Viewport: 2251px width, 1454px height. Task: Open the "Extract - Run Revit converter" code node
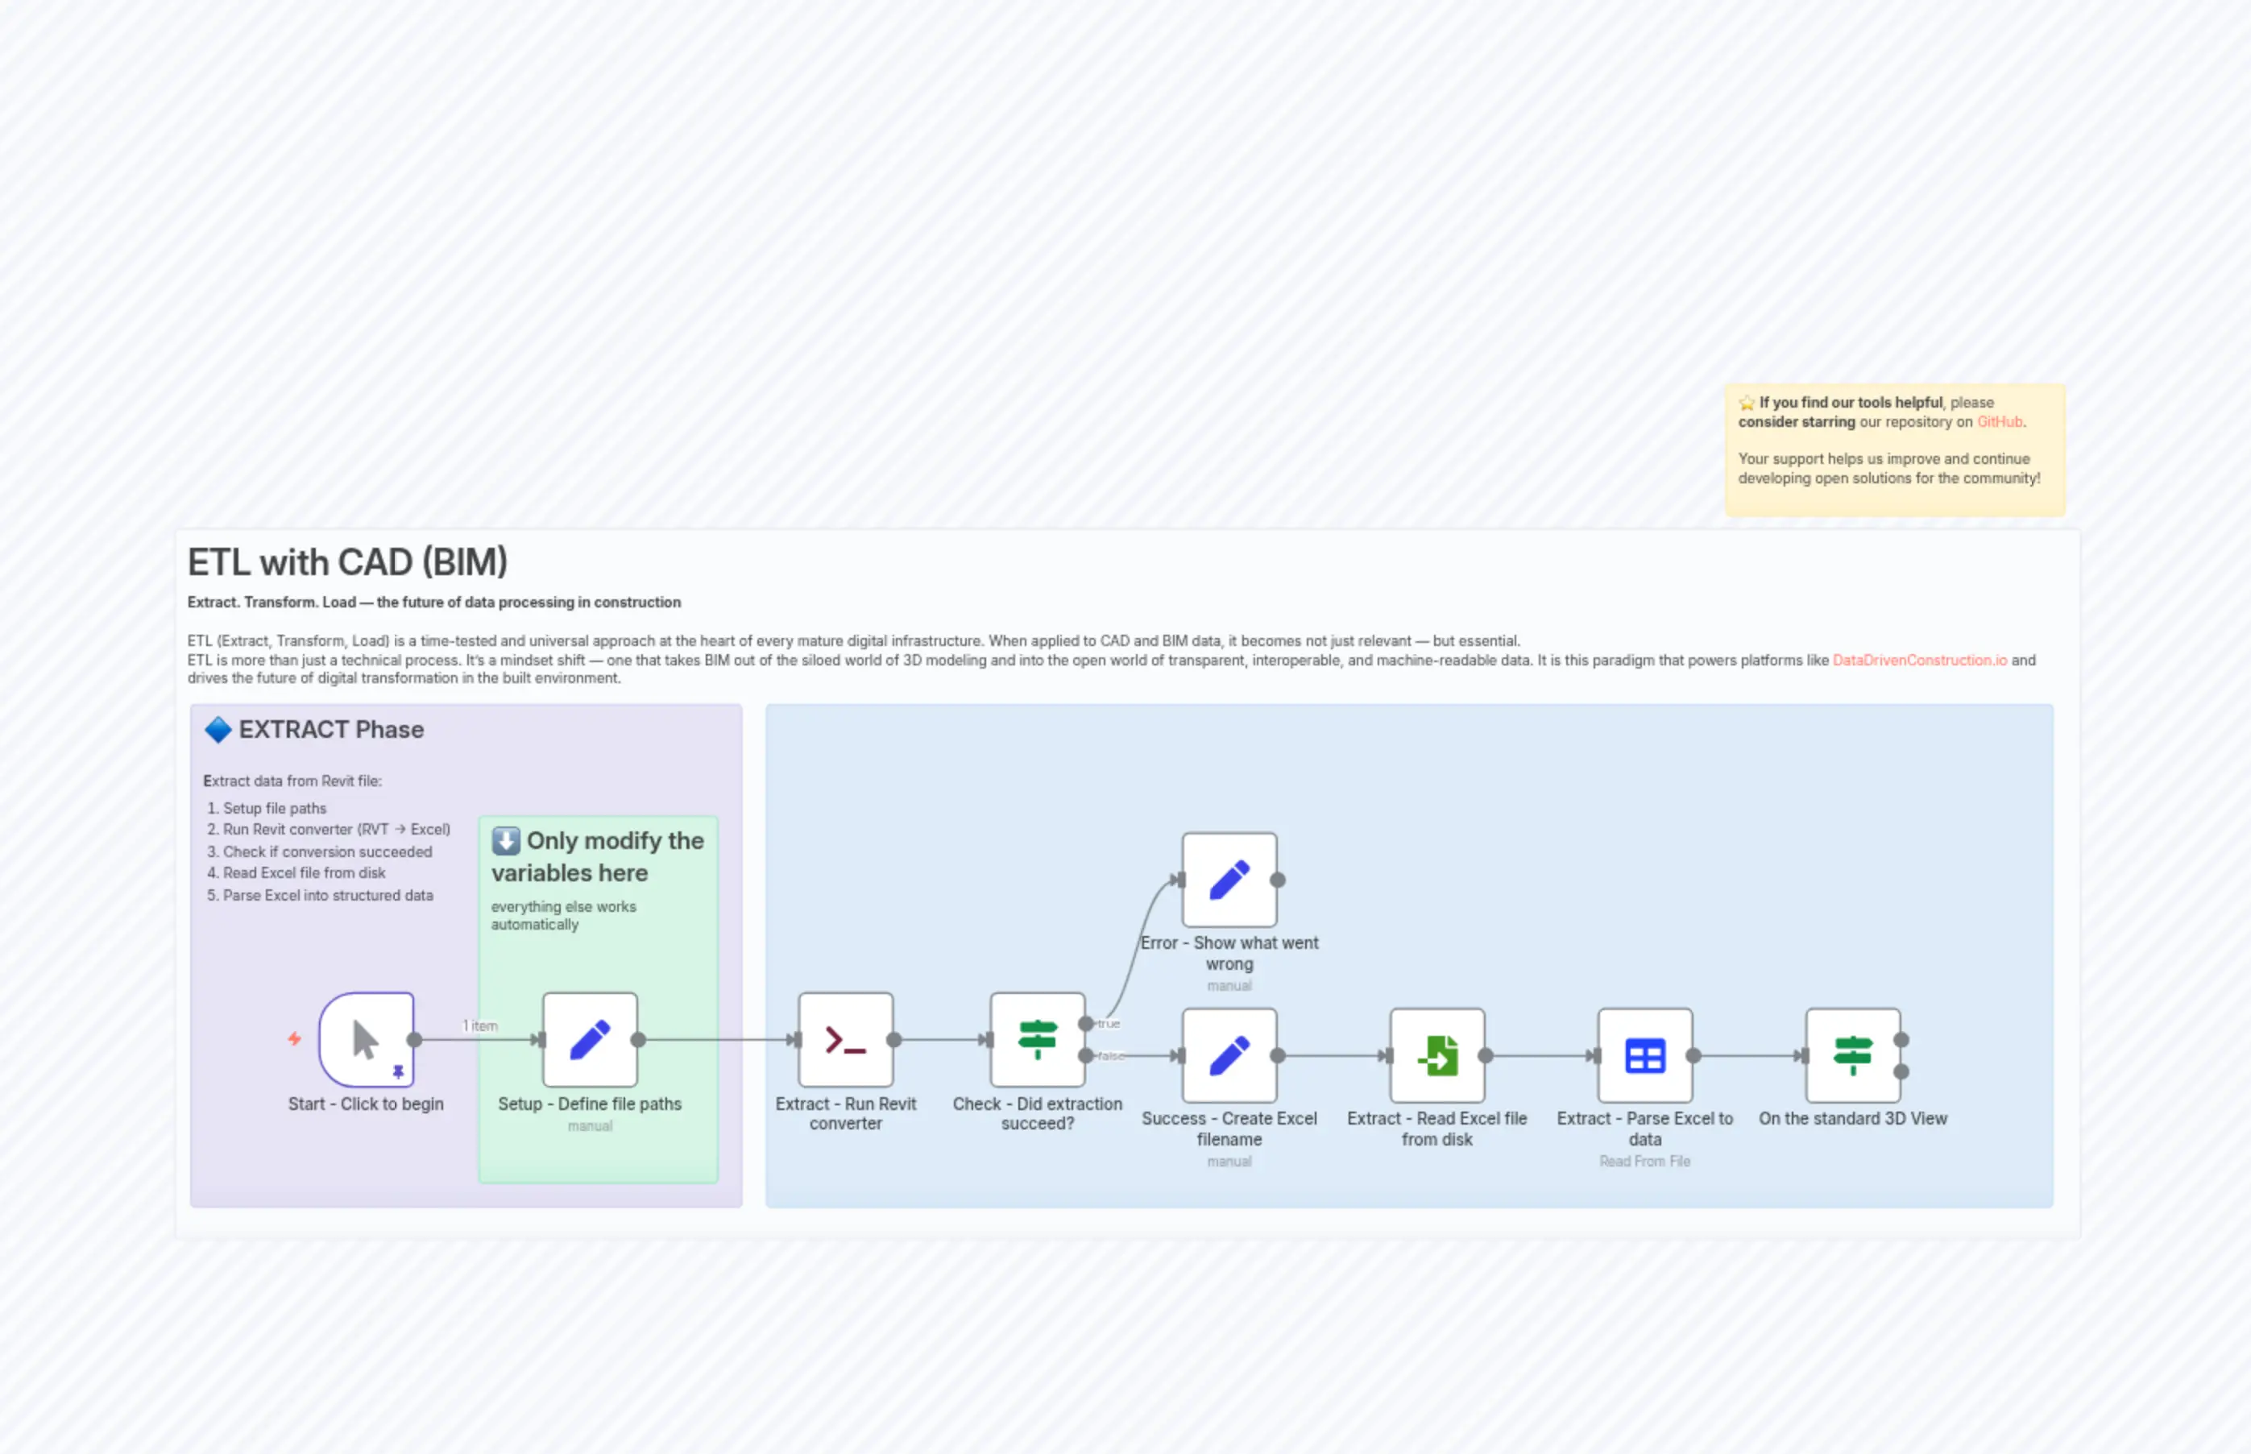coord(845,1041)
